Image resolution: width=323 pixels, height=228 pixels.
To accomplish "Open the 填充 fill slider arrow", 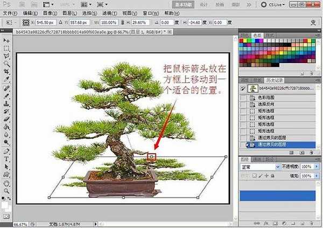I will 317,176.
